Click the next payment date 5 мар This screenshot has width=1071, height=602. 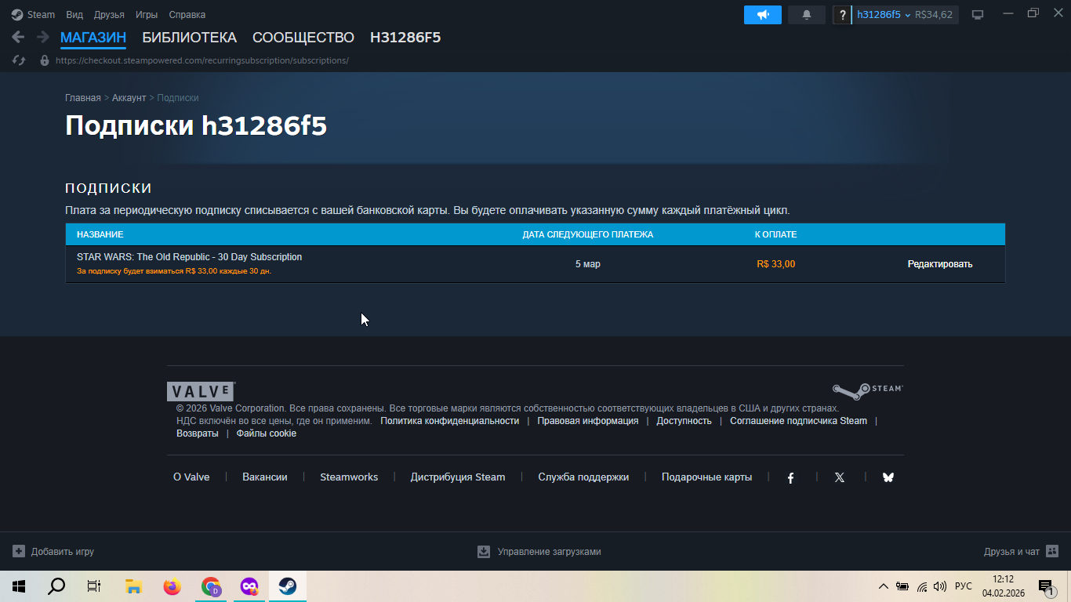(588, 264)
